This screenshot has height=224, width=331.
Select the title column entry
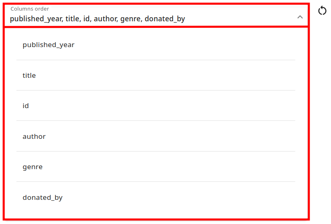29,75
